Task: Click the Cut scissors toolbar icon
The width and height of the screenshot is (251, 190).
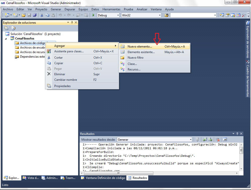Action: 42,15
